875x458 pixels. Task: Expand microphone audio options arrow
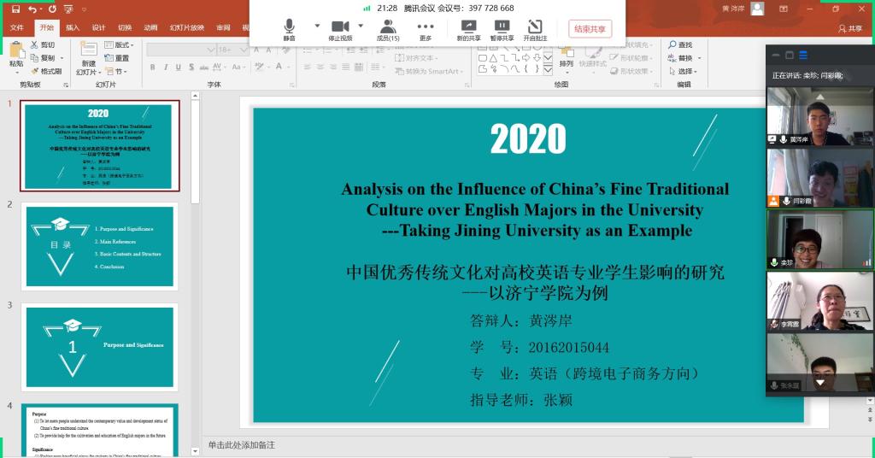point(317,26)
